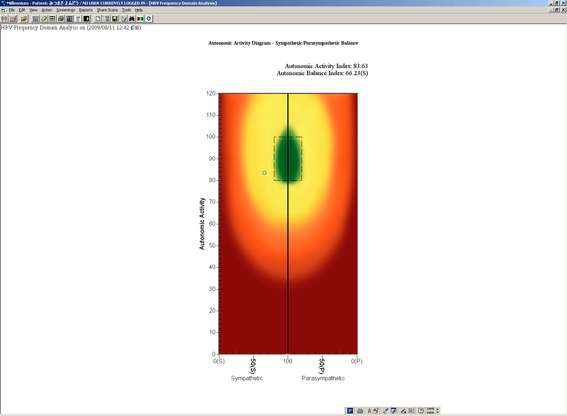This screenshot has height=416, width=567.
Task: Click the '120' y-axis value
Action: pyautogui.click(x=211, y=93)
